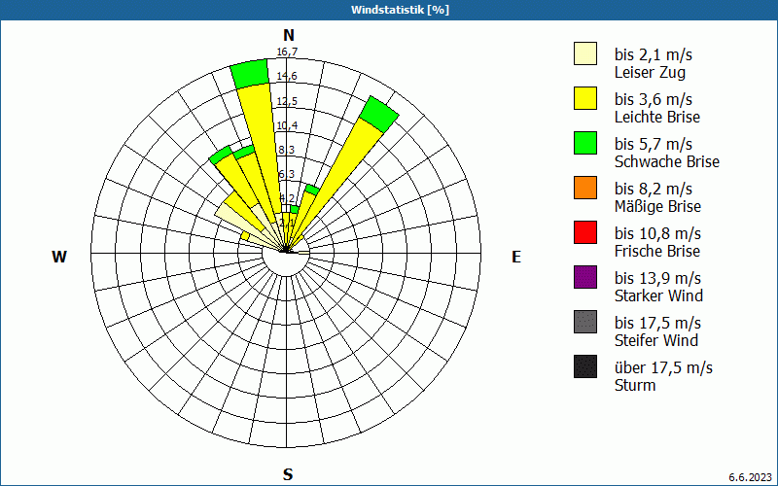Screen dimensions: 778x486
Task: Click the 16,7 ring scale value
Action: [x=287, y=52]
